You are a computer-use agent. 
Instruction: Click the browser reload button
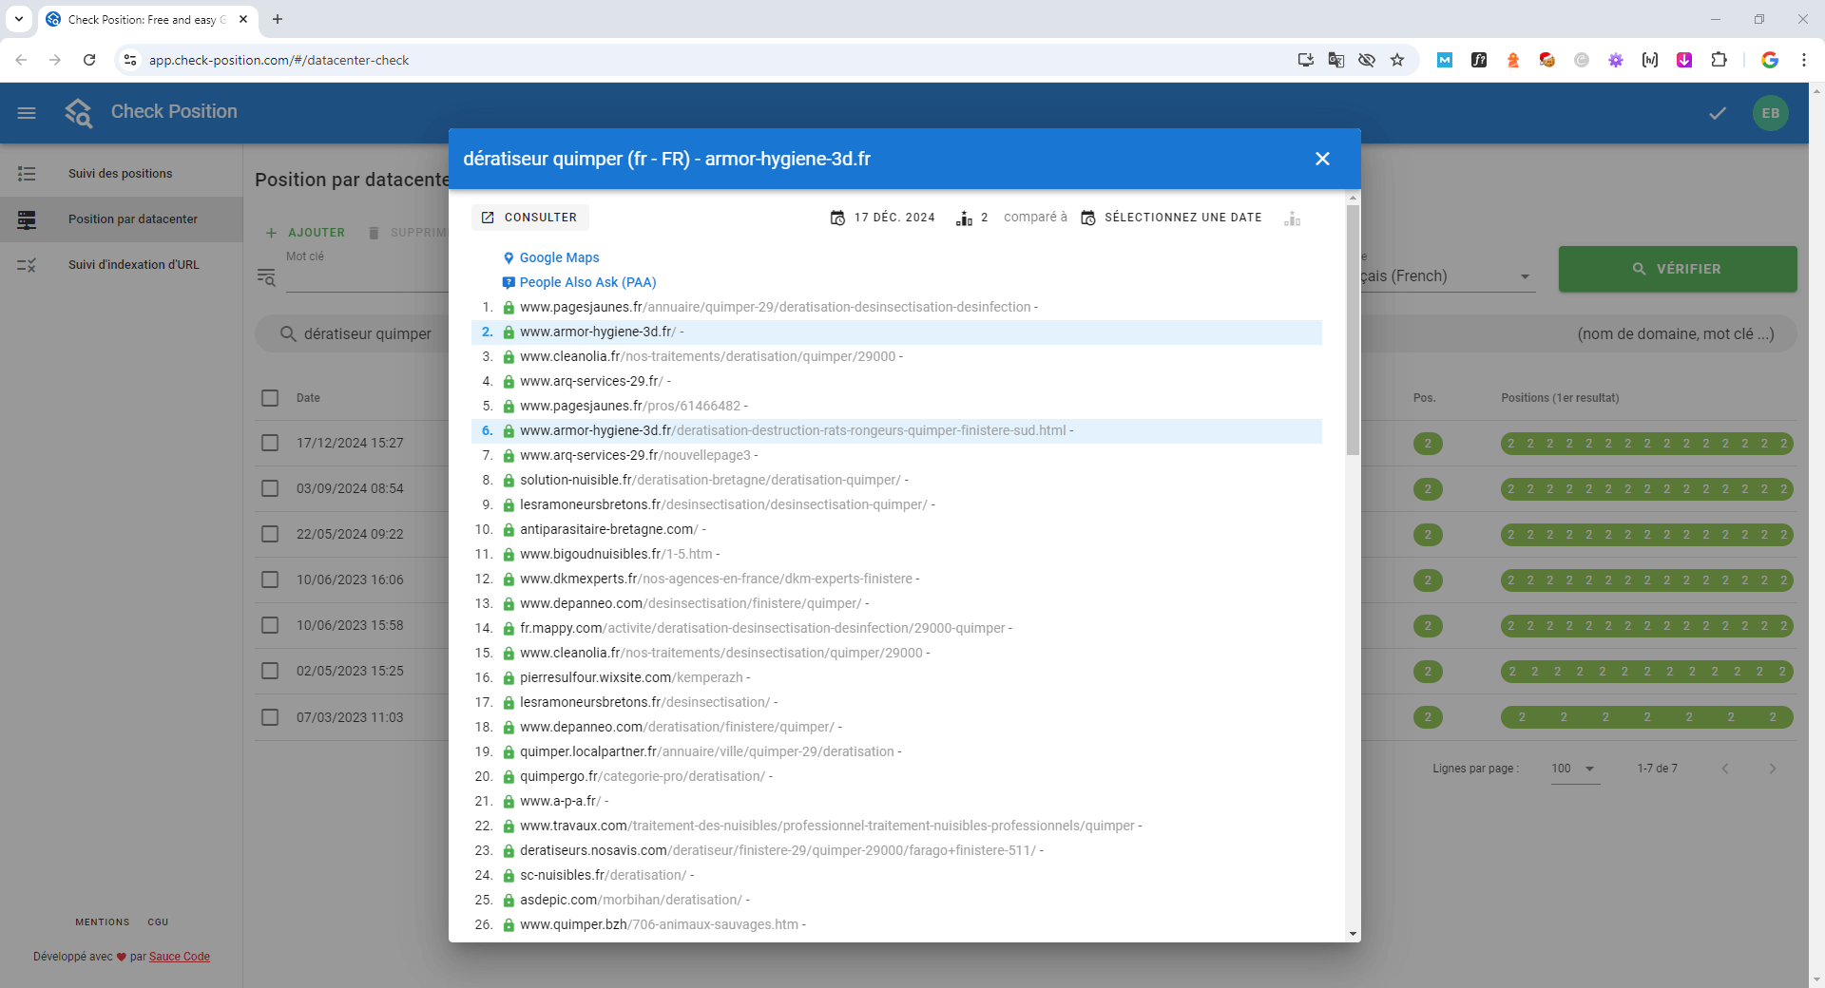[x=89, y=60]
